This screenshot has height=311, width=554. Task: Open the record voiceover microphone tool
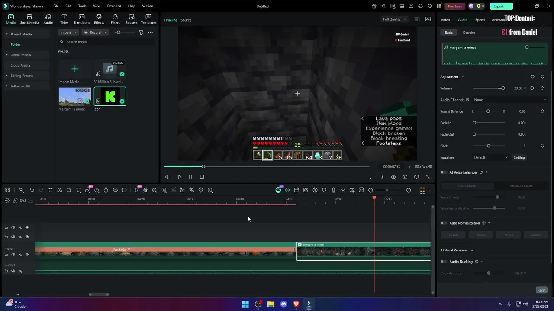pos(333,190)
